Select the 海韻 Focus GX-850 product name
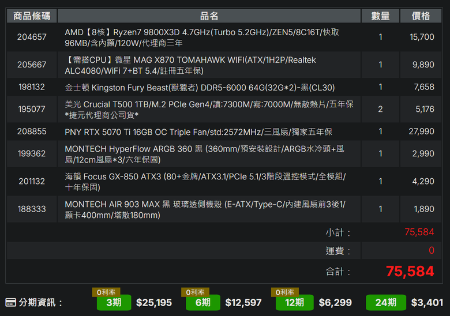Viewport: 450px width, 316px height. point(205,182)
